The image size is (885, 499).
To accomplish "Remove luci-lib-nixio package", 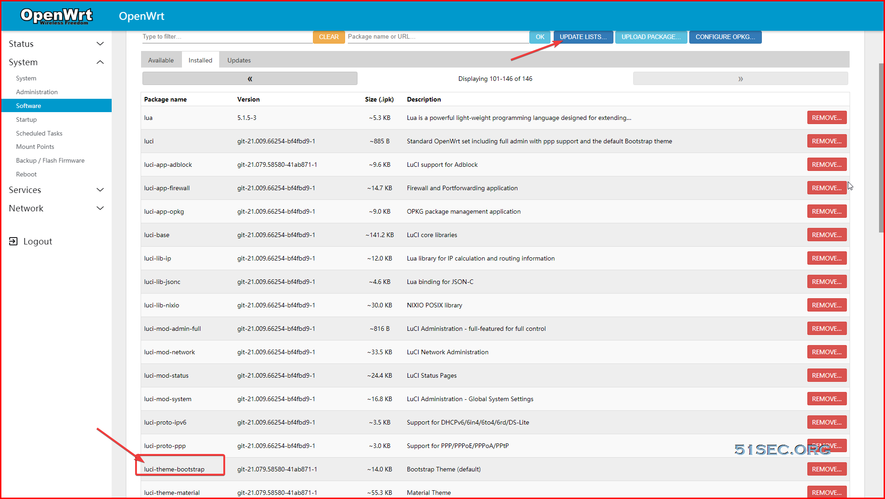I will (x=827, y=305).
